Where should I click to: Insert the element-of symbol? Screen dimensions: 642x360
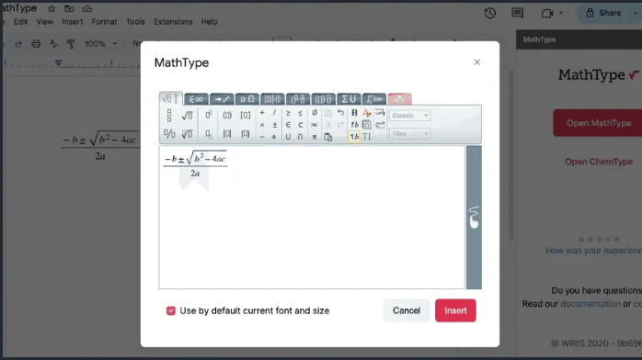point(288,125)
